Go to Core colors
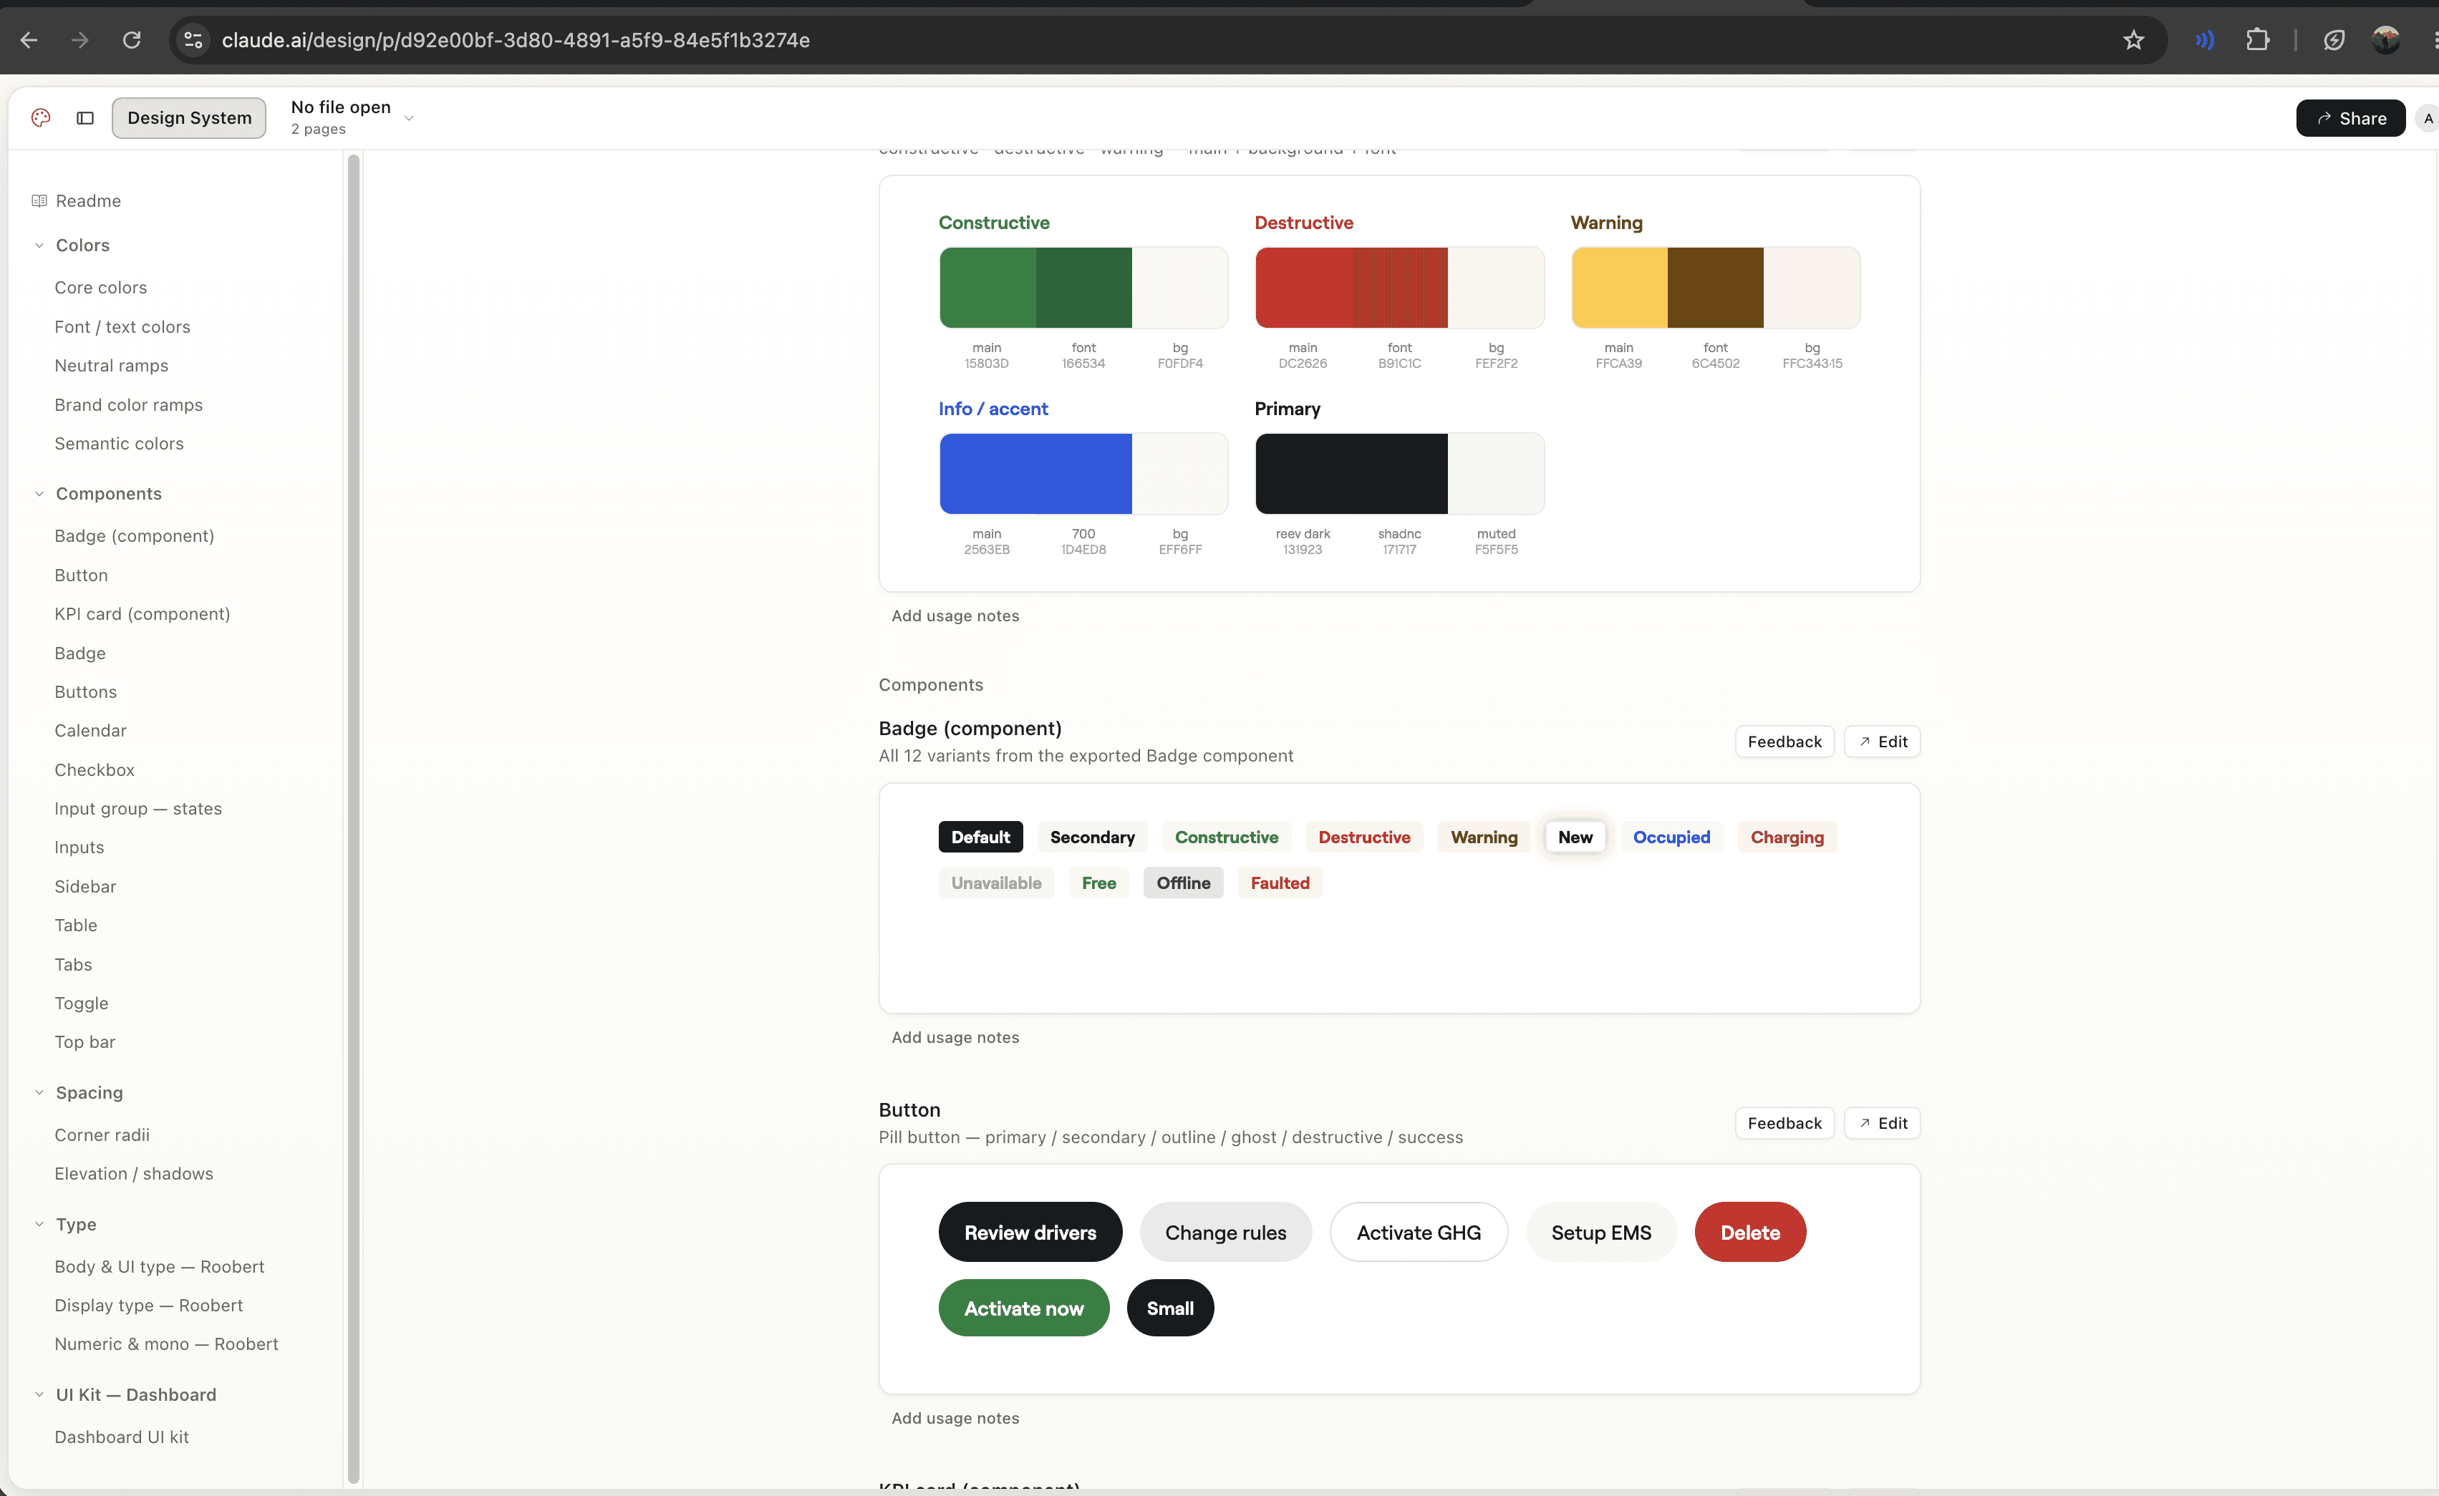 101,288
